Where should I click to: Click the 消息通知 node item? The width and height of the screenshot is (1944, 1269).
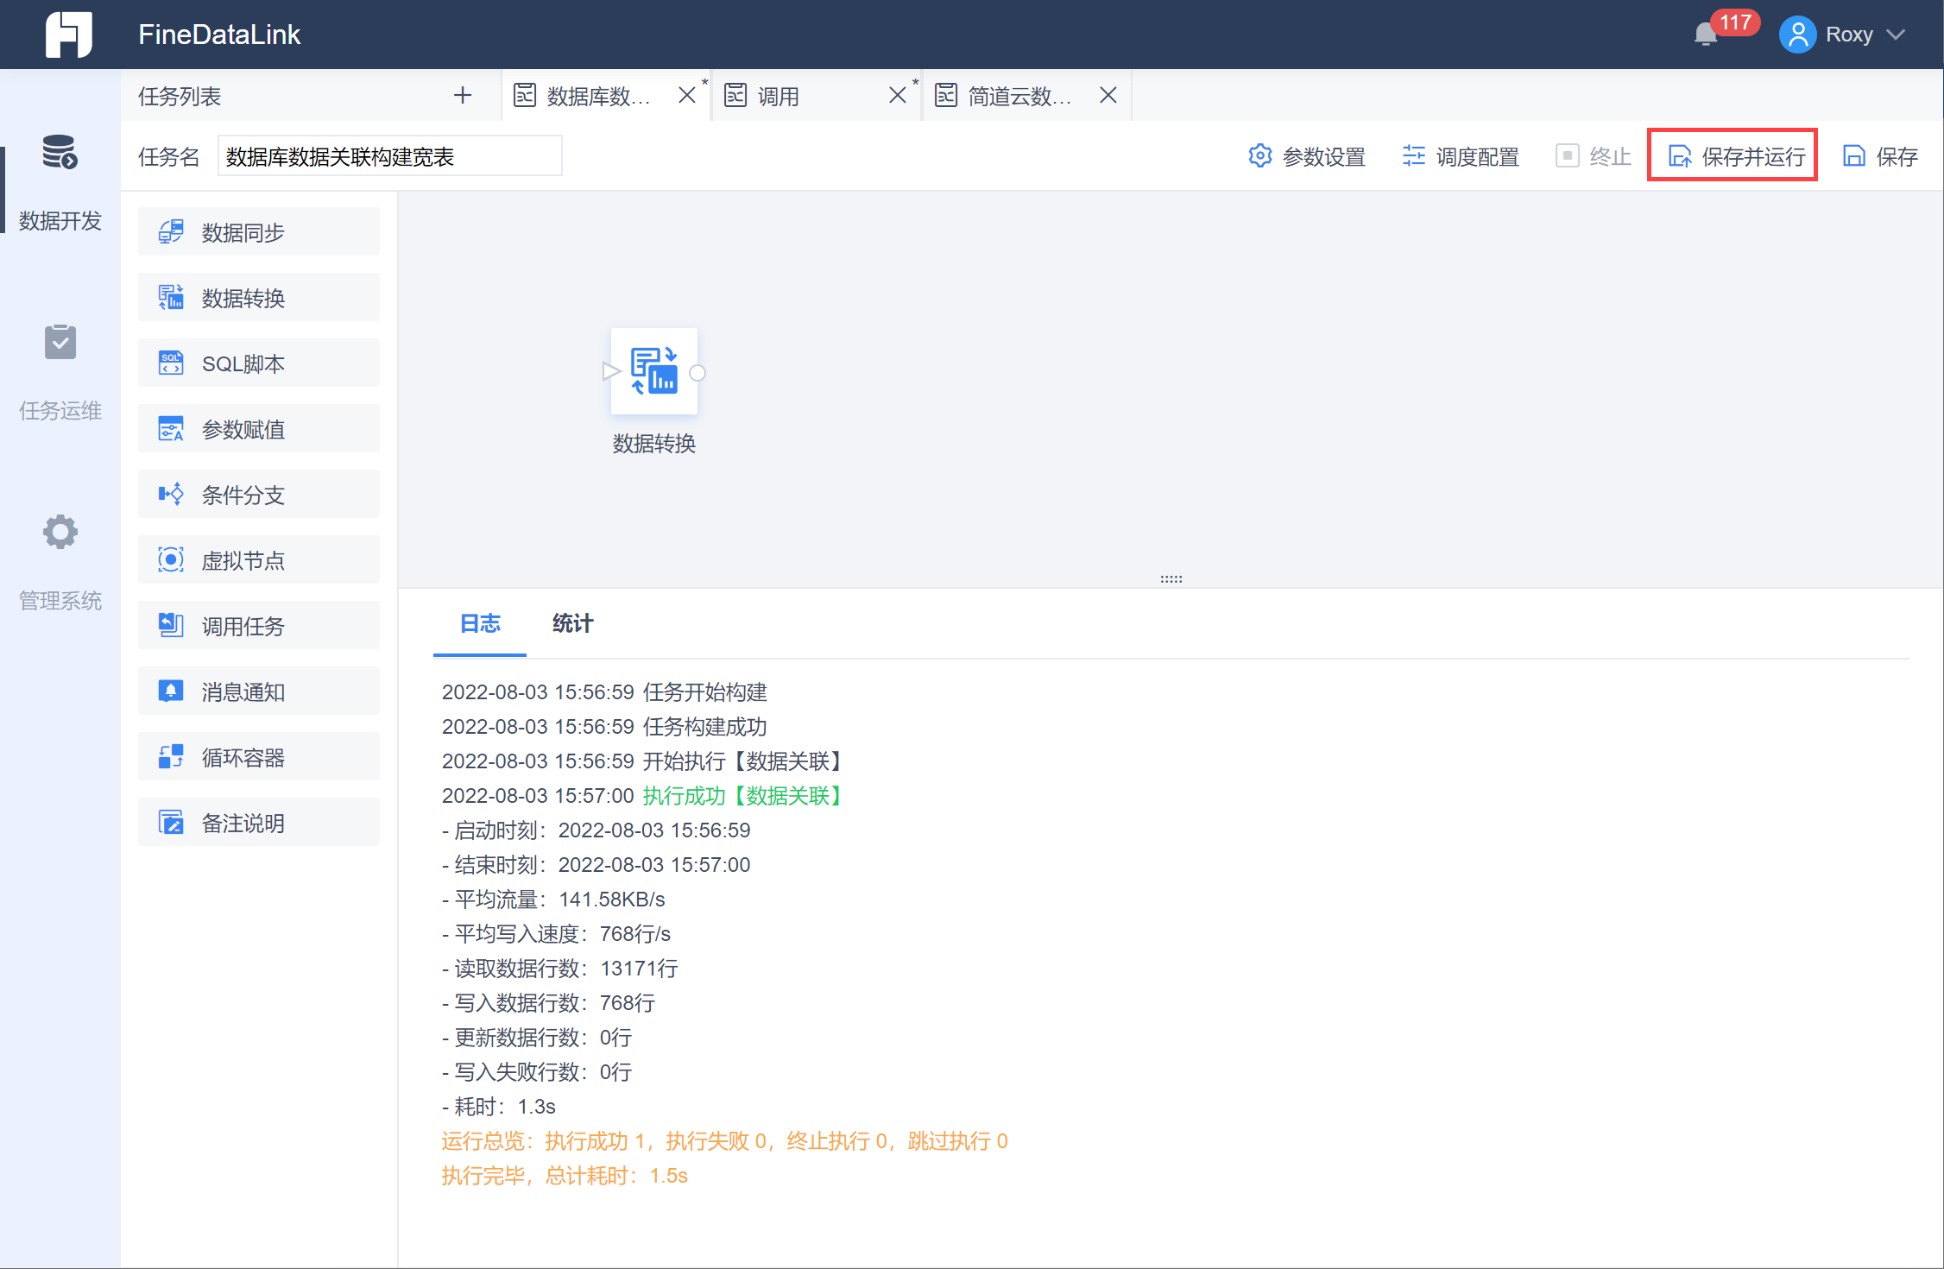[258, 691]
